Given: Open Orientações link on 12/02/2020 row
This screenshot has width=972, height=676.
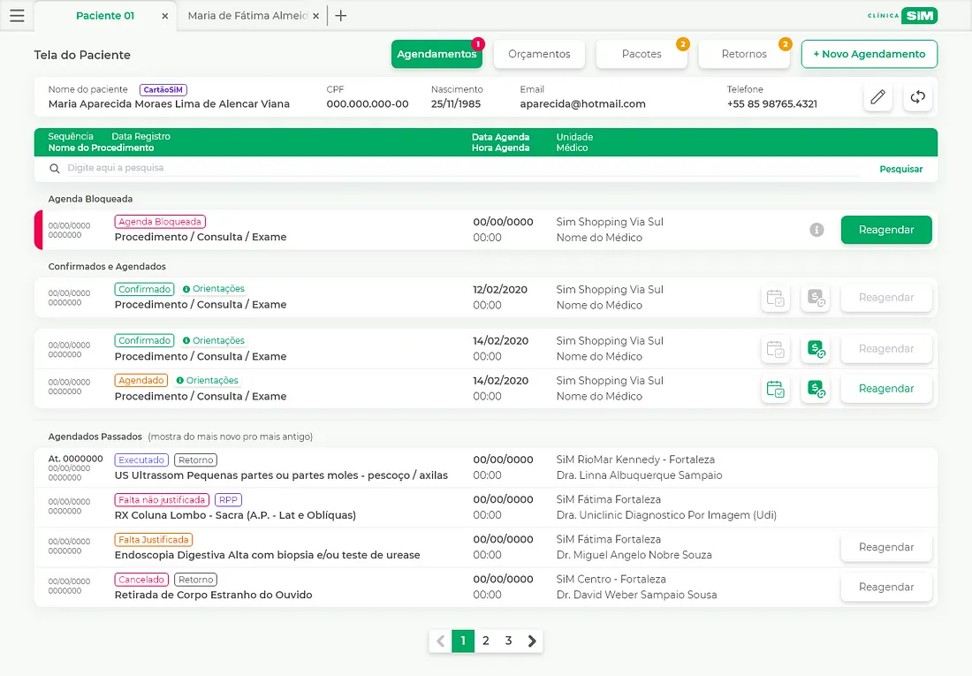Looking at the screenshot, I should point(217,289).
